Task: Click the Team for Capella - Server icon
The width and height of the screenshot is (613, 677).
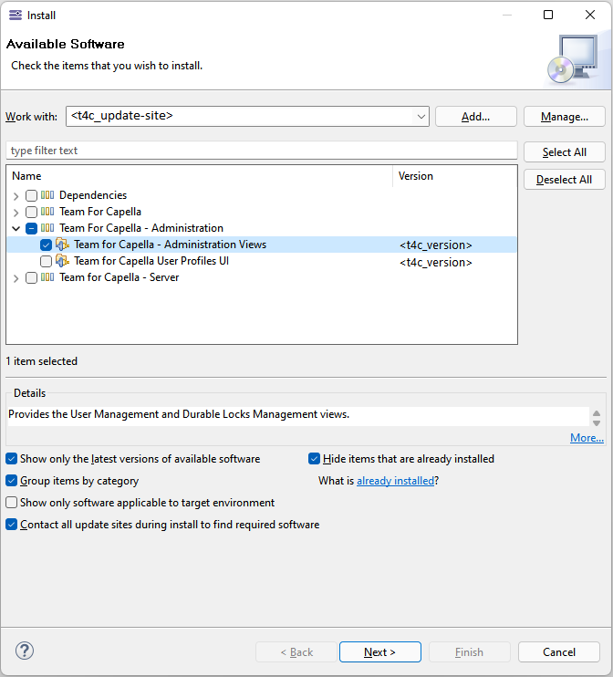Action: coord(47,277)
